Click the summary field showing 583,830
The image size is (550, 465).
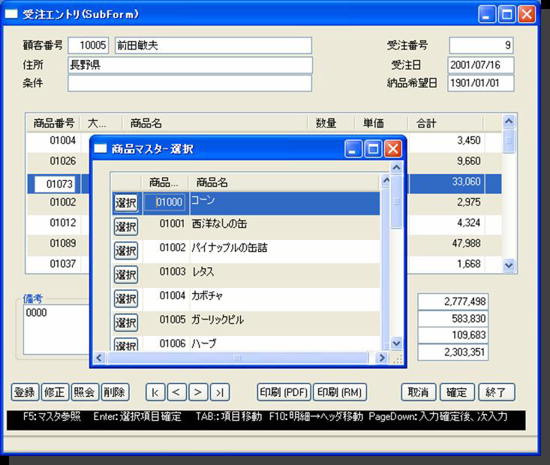[x=453, y=319]
